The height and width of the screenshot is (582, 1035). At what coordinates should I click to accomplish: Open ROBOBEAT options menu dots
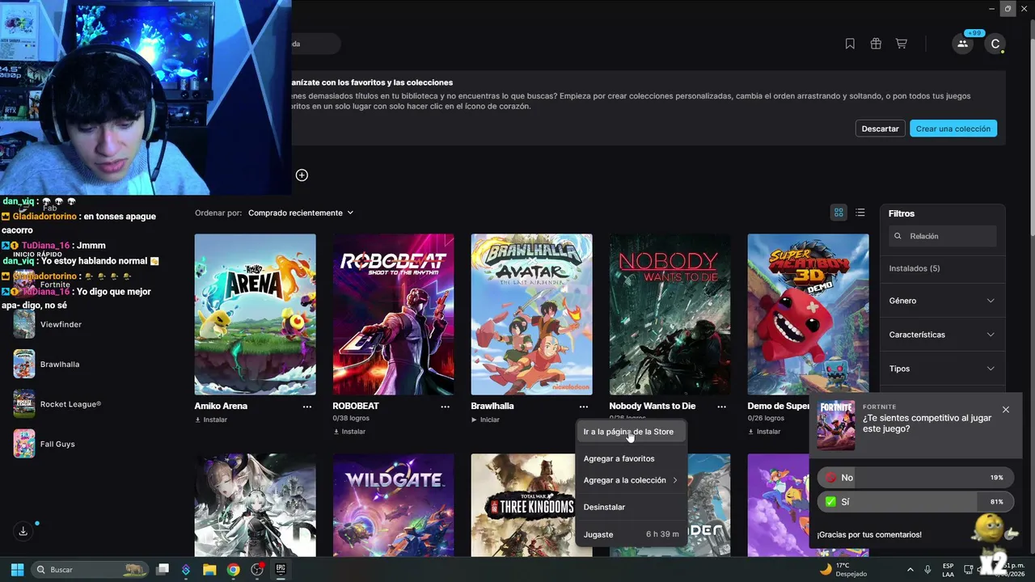446,407
